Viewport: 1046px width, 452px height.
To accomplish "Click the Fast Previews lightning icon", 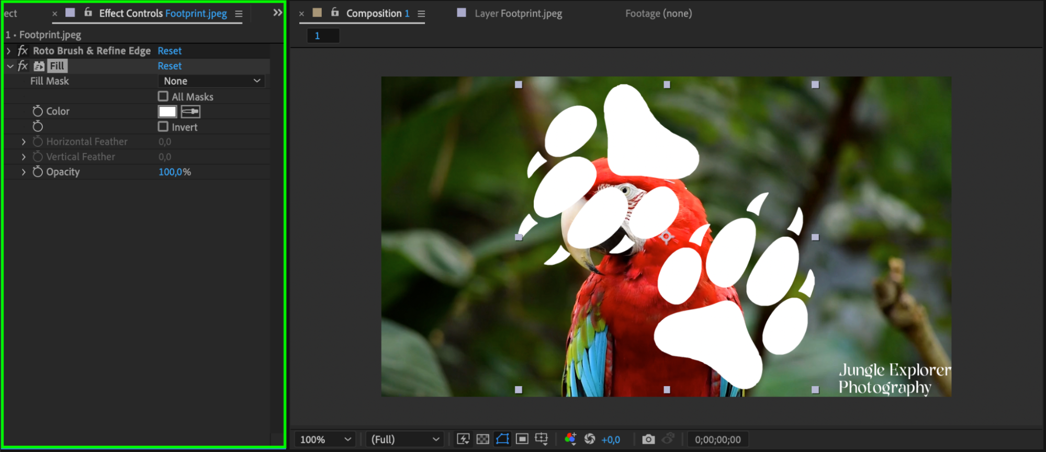I will (463, 439).
